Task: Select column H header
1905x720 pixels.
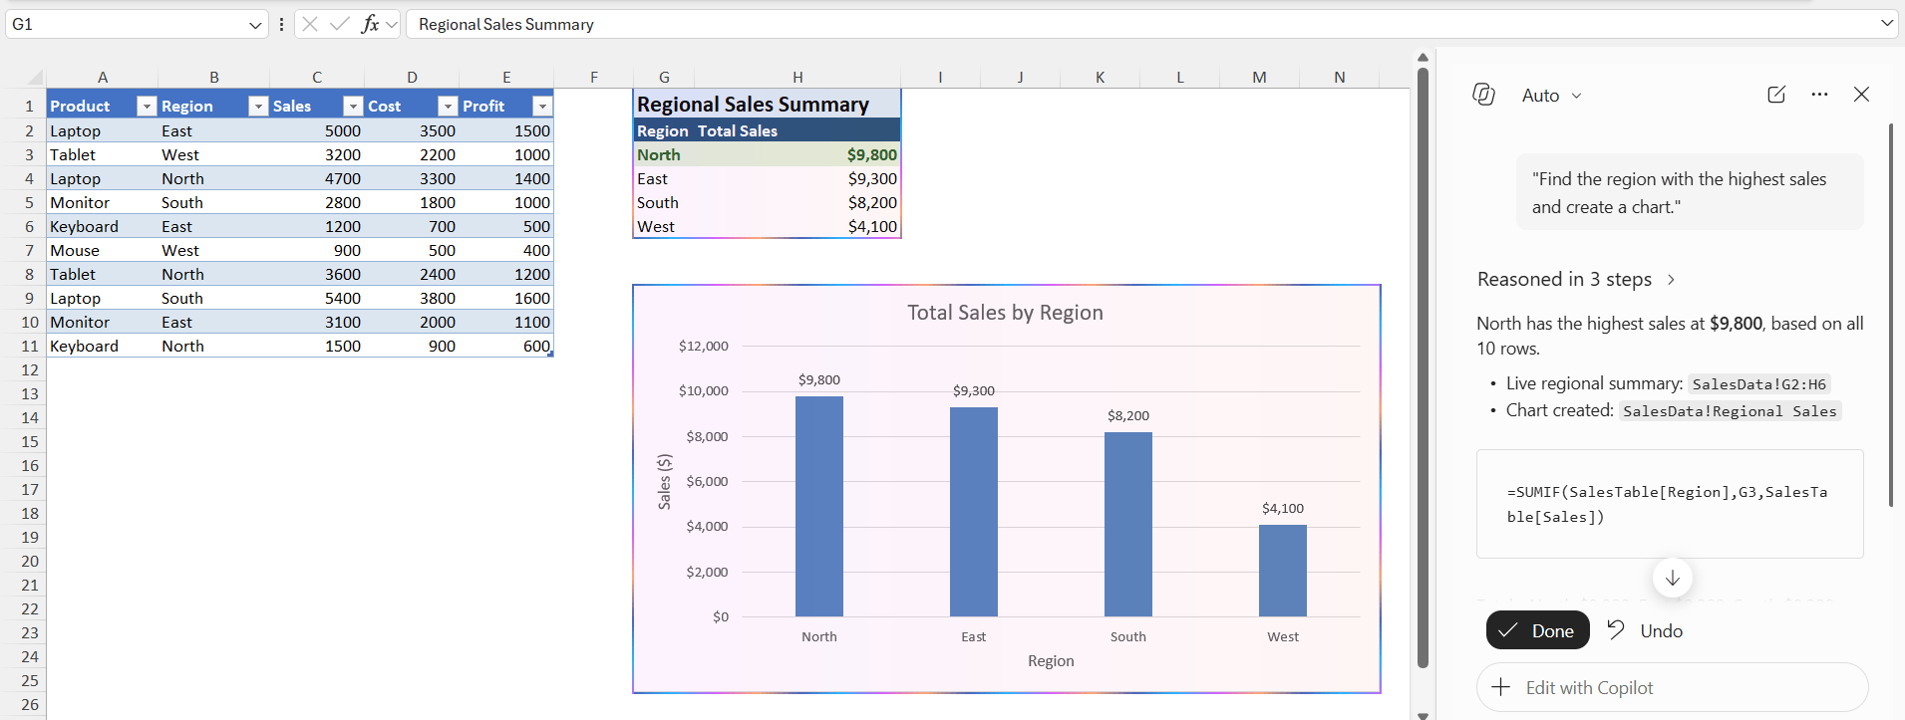Action: coord(797,77)
